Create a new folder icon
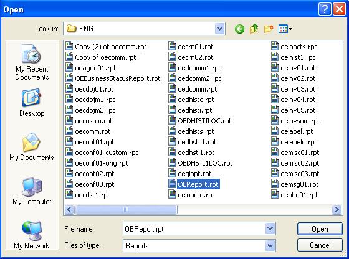 pos(269,29)
